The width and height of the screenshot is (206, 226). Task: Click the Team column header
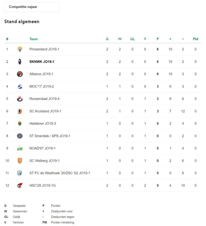click(34, 39)
